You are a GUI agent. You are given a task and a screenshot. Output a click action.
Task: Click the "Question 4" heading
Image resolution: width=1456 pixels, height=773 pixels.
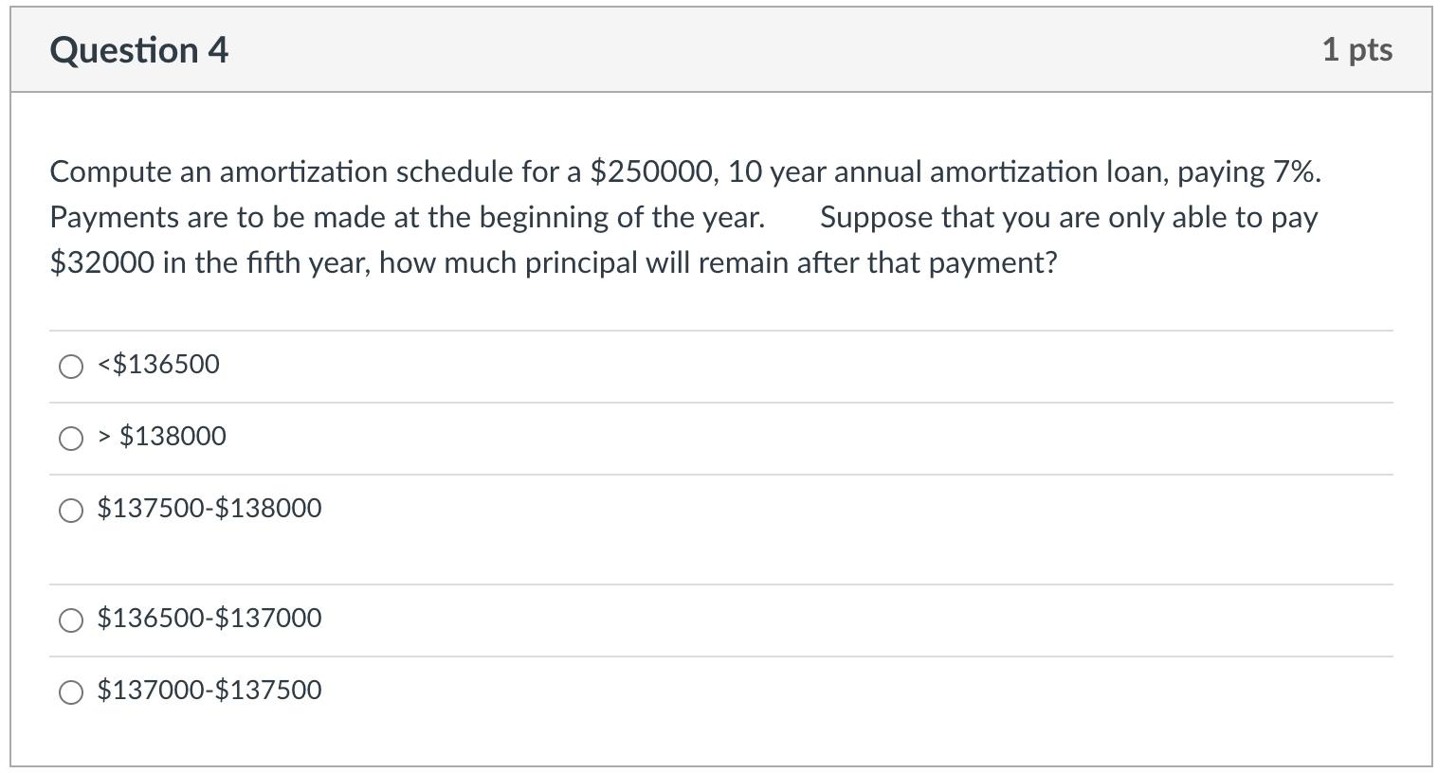pyautogui.click(x=138, y=50)
